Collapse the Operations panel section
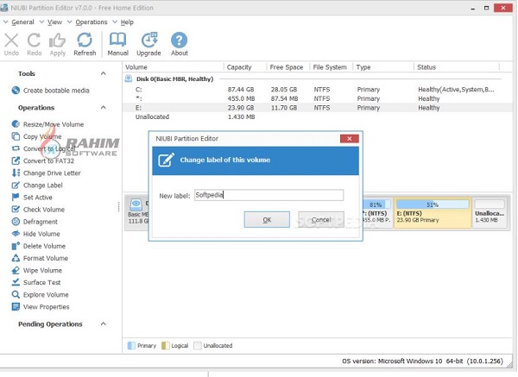The height and width of the screenshot is (377, 518). pyautogui.click(x=104, y=108)
